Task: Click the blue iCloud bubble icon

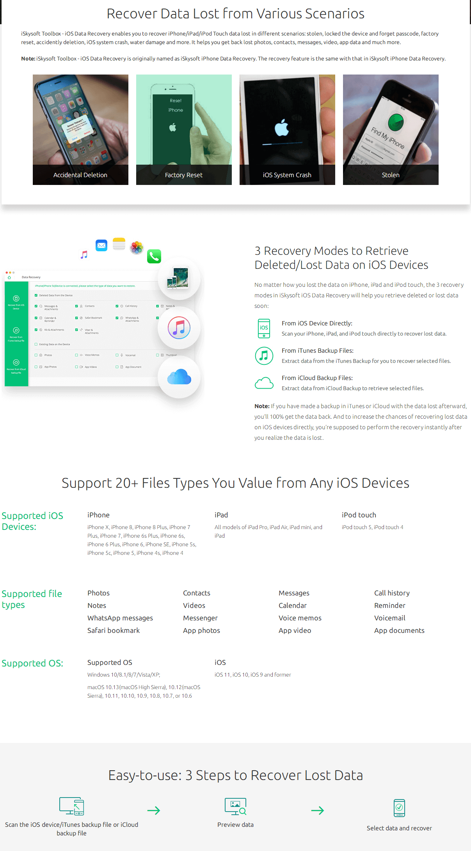Action: pyautogui.click(x=179, y=377)
